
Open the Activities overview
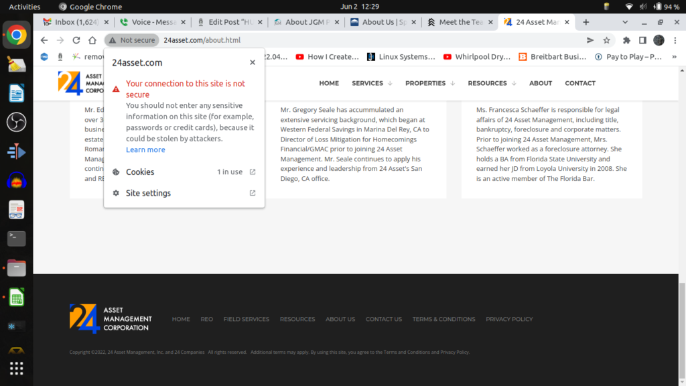pos(25,7)
